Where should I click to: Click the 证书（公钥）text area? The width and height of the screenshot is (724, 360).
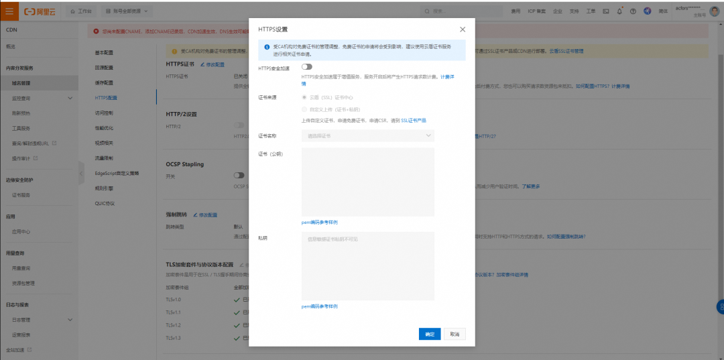(367, 182)
